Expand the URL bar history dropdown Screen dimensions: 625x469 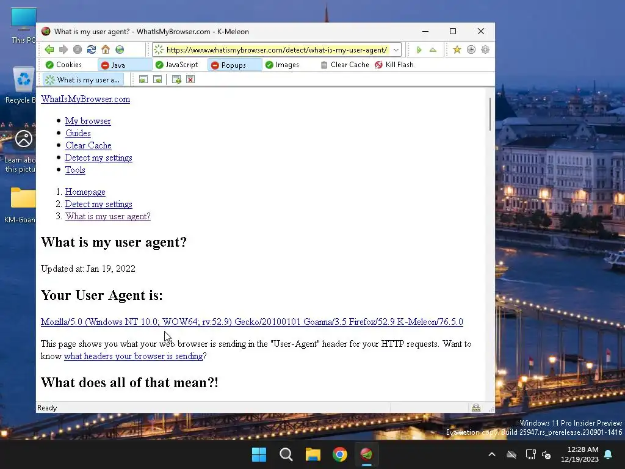pos(396,50)
